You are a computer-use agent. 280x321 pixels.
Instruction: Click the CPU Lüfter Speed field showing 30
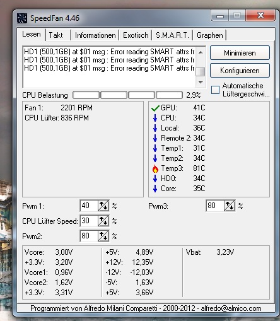tap(89, 221)
